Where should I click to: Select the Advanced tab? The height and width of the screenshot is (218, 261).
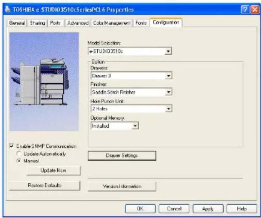[78, 23]
